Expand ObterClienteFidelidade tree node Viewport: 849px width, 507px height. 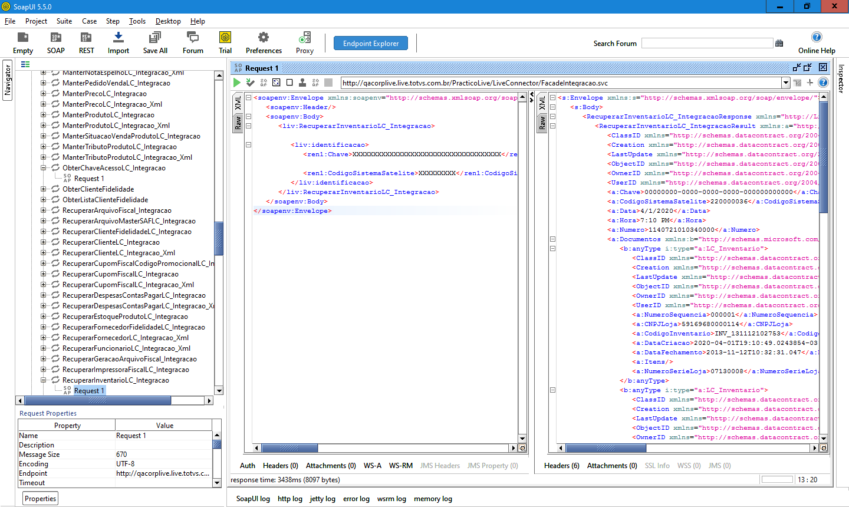pos(43,189)
